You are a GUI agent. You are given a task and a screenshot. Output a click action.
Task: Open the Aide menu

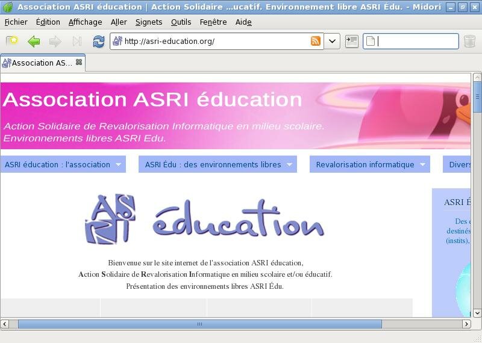pyautogui.click(x=243, y=22)
